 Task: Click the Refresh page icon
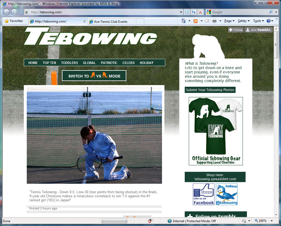[x=194, y=12]
